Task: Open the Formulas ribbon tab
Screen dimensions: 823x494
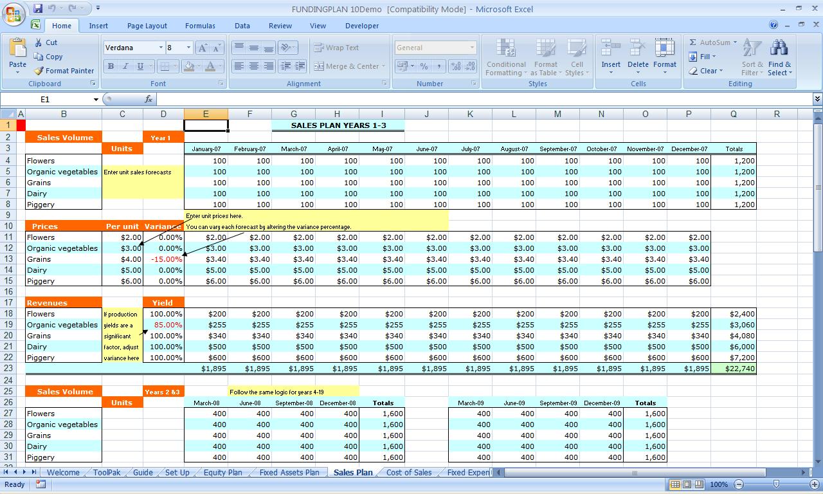Action: point(200,26)
